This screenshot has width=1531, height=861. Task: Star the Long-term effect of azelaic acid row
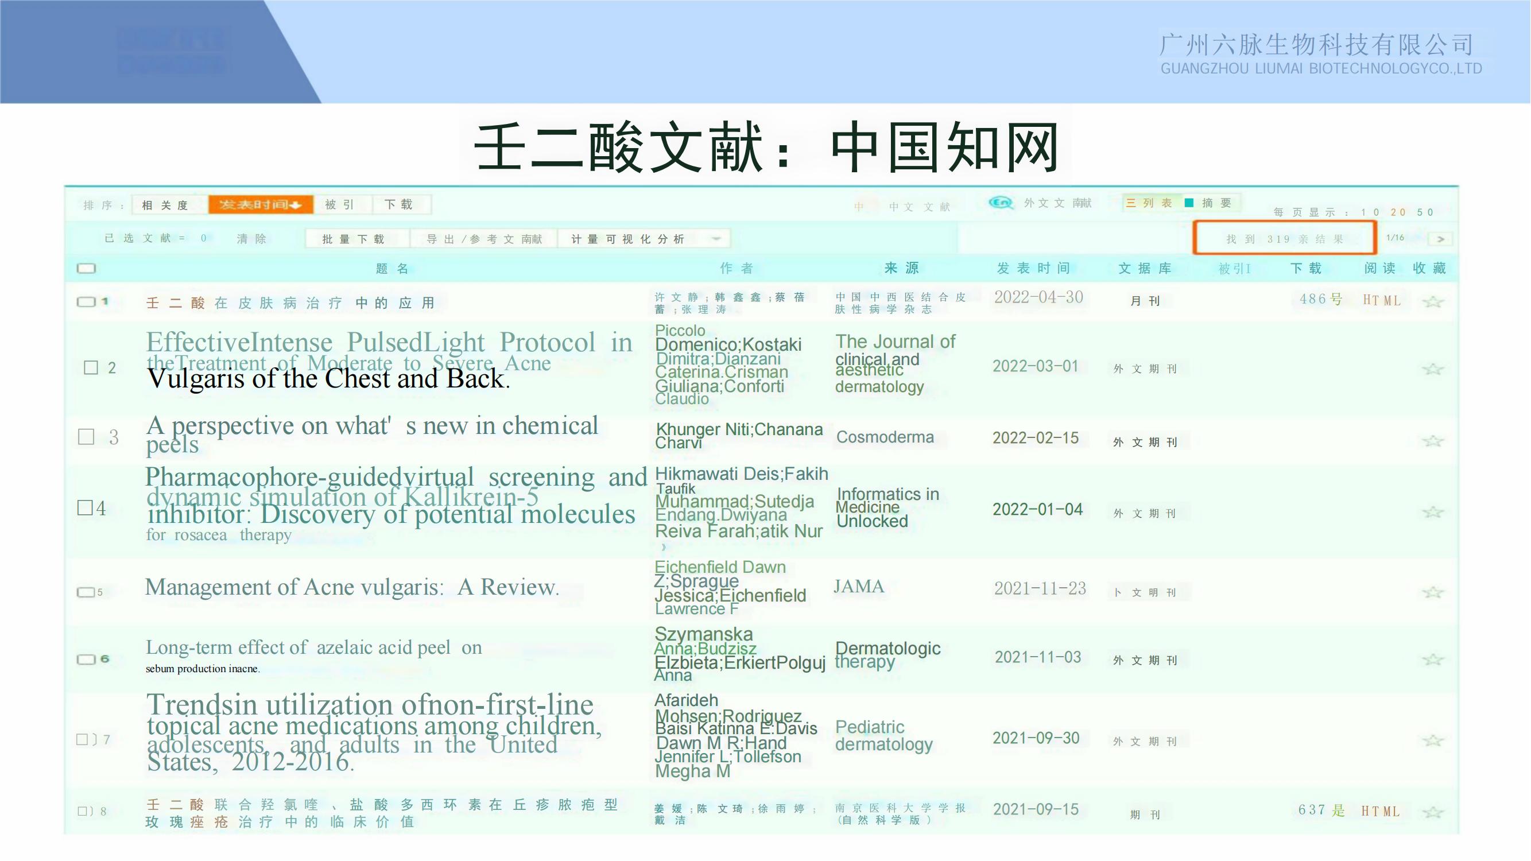1433,660
